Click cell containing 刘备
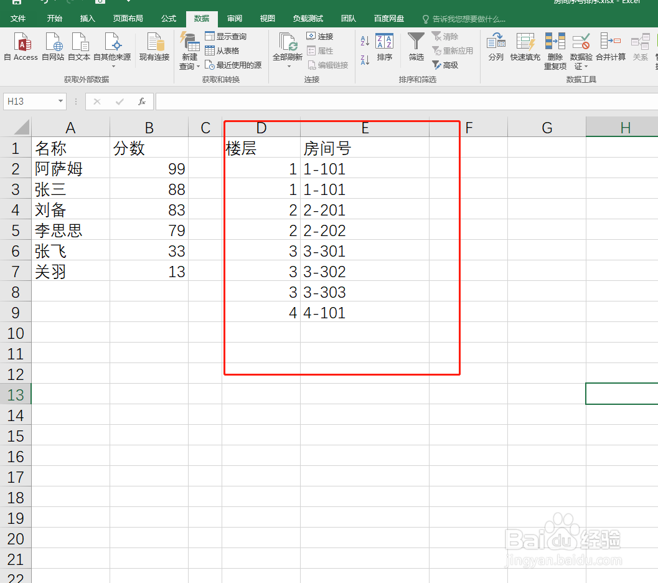 pos(70,210)
